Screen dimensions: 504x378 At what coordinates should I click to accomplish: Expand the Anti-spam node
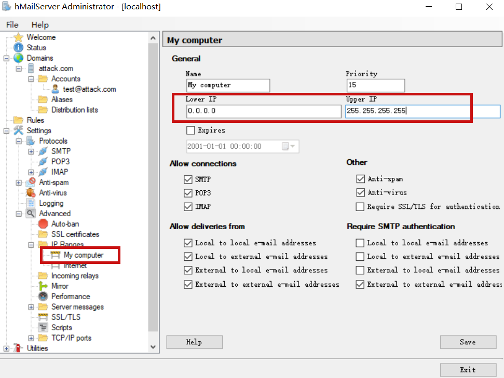(19, 183)
